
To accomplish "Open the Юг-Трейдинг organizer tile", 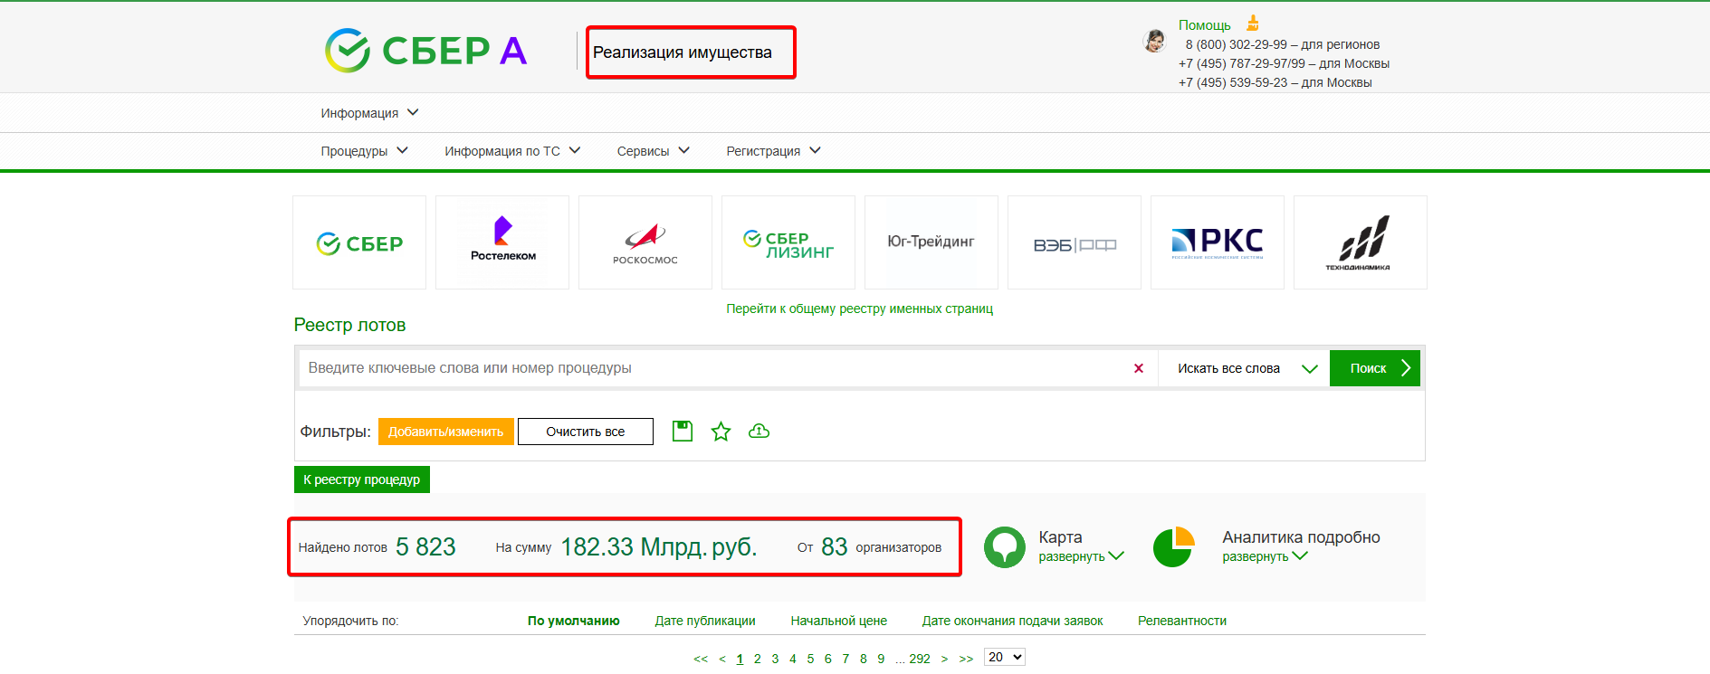I will (x=931, y=242).
